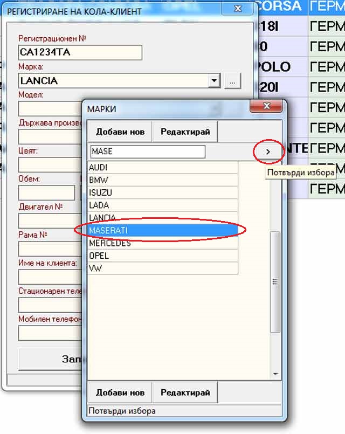Click the Двигател № input field

point(50,221)
